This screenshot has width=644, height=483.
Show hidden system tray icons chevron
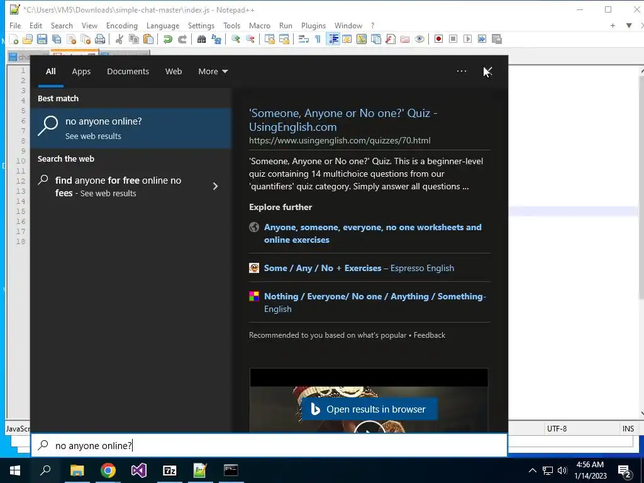[x=532, y=470]
